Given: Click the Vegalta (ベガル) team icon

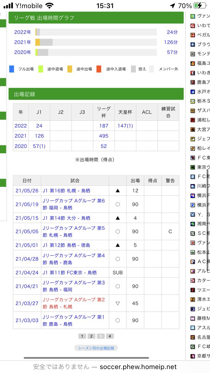Looking at the screenshot, I should pos(193,35).
